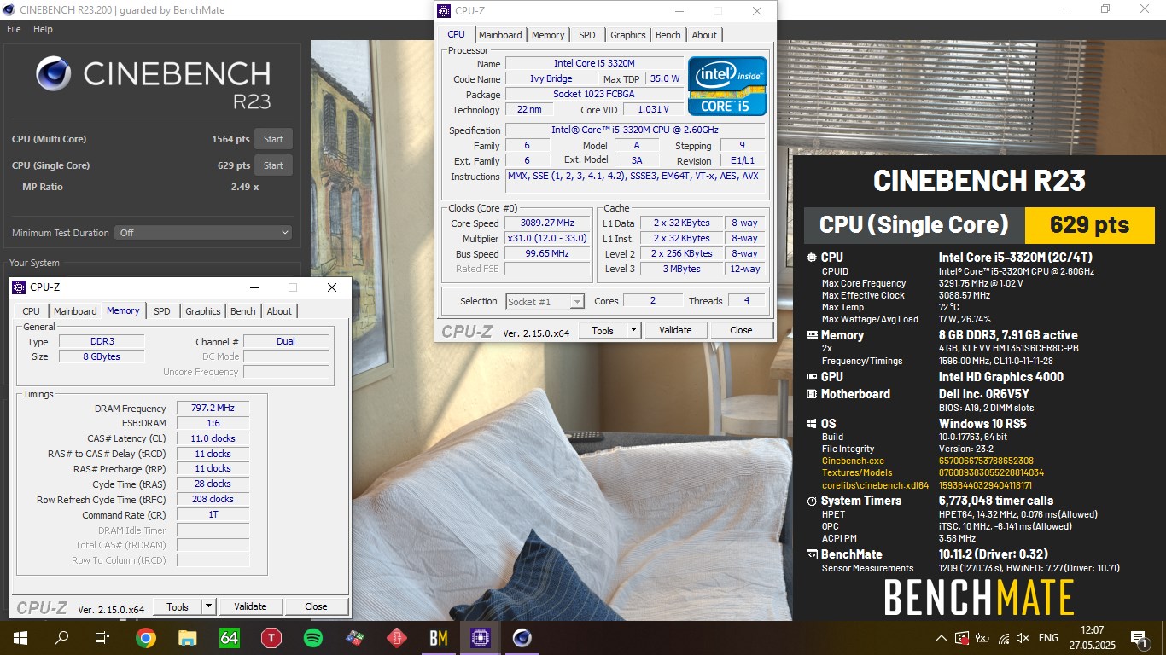Image resolution: width=1166 pixels, height=655 pixels.
Task: Click the Channel # Dual field
Action: click(x=286, y=341)
